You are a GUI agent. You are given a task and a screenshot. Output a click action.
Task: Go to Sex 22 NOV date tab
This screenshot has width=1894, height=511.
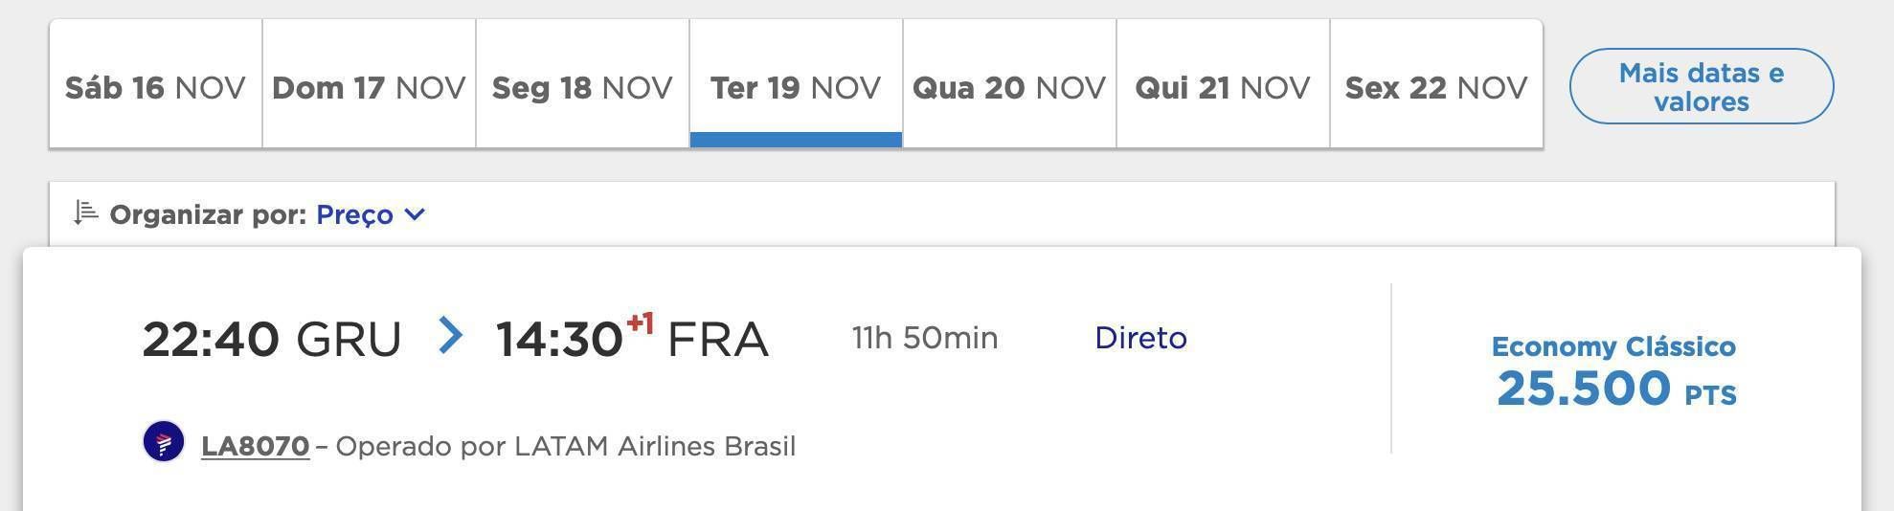pos(1436,84)
